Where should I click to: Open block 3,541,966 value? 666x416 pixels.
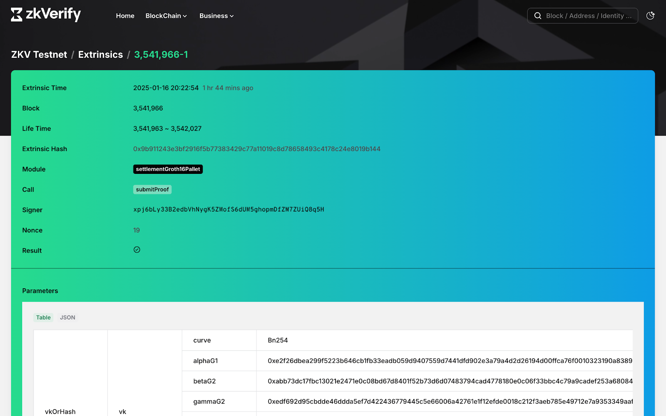tap(148, 108)
